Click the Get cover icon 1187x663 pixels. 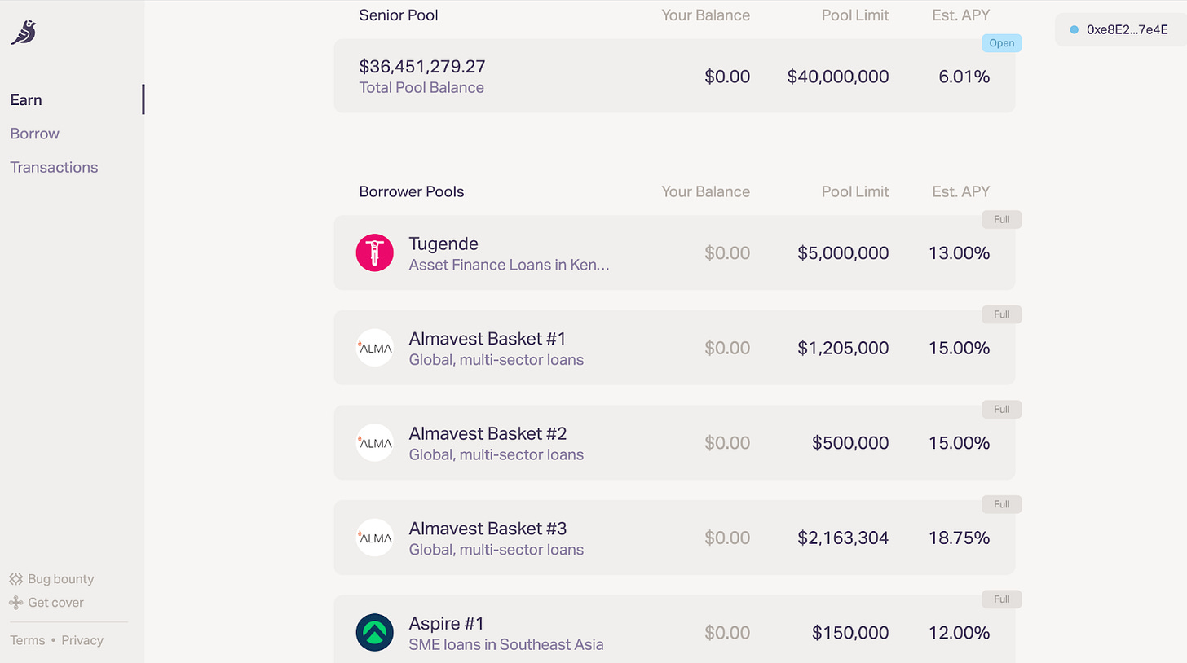[15, 603]
